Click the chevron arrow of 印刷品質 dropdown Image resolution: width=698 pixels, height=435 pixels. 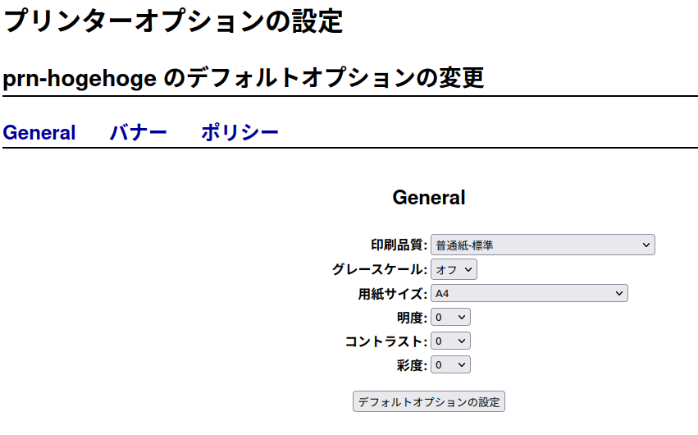[x=646, y=245]
